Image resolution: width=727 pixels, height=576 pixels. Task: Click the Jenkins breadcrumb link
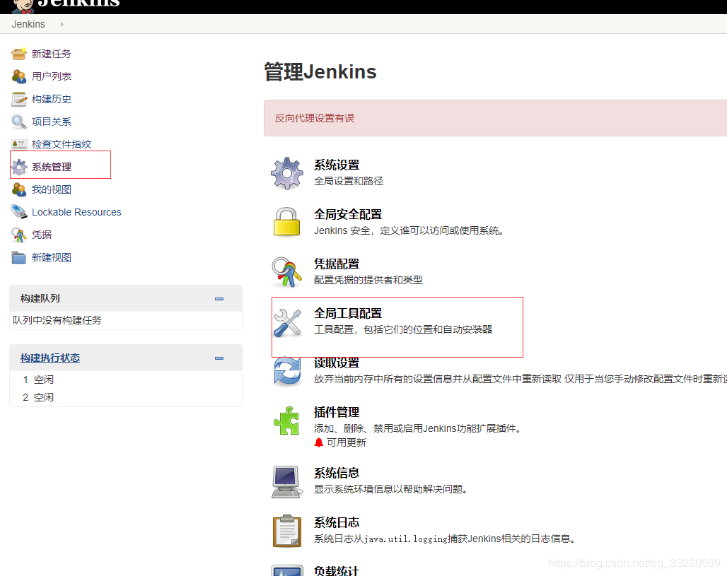coord(28,24)
